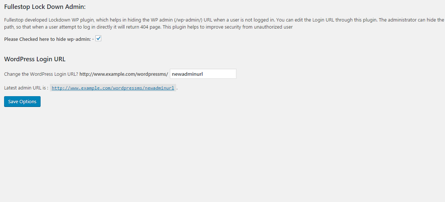Viewport: 445px width, 202px height.
Task: Click the 'Please Checked here to hide wp-admin' label
Action: [49, 39]
